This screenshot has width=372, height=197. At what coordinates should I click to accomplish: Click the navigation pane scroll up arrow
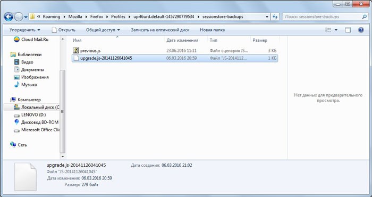63,39
